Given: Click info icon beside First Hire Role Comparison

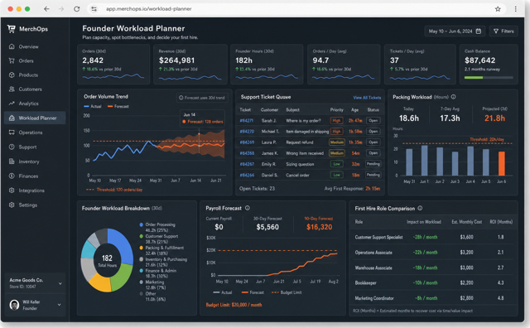Looking at the screenshot, I should click(420, 208).
